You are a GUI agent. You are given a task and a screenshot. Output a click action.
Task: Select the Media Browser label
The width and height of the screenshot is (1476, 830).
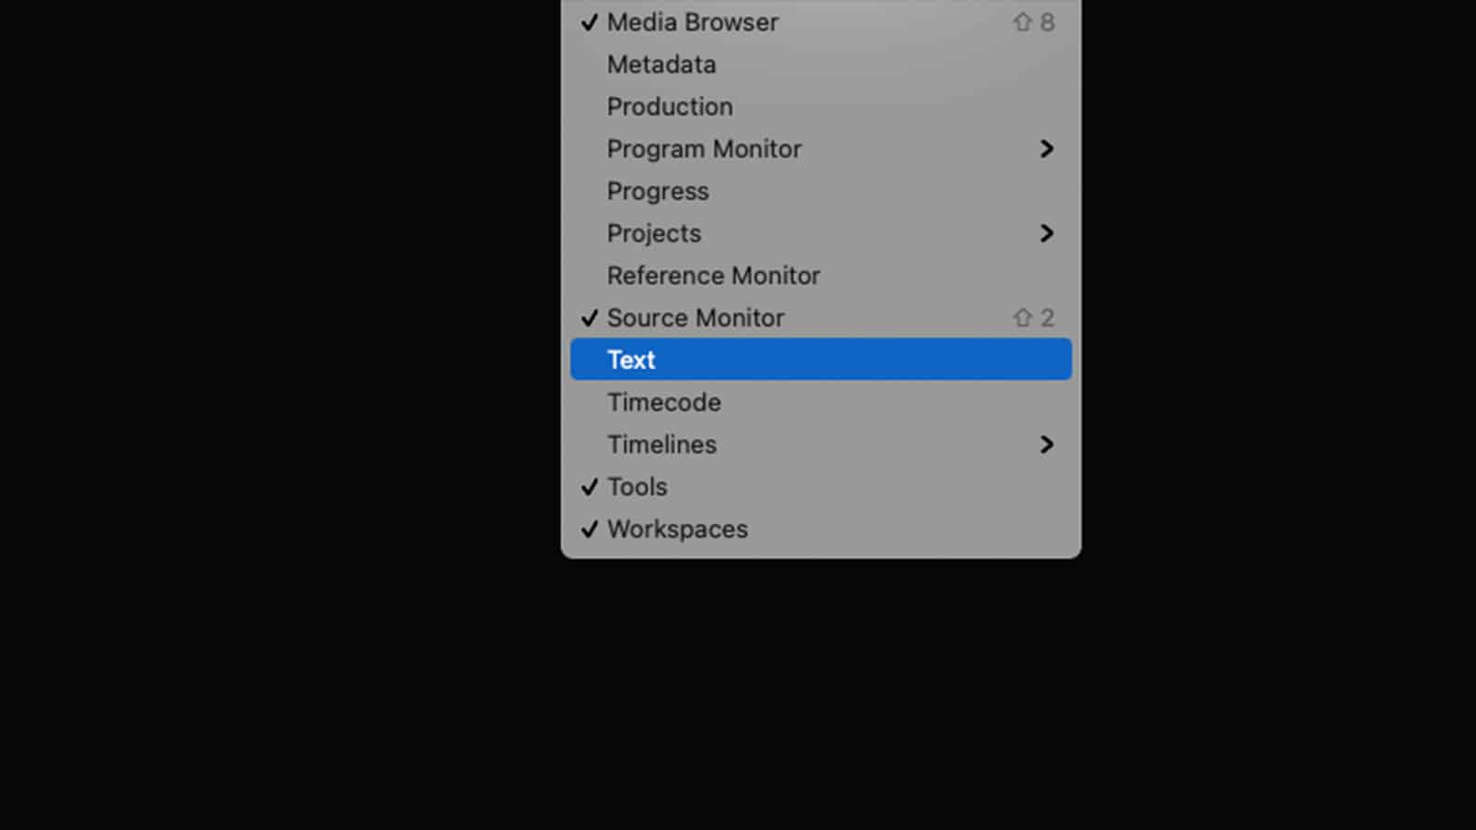click(693, 22)
